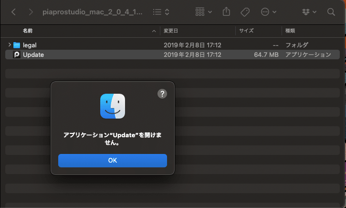Toggle sort order with the ascending arrow
This screenshot has height=208, width=346.
pos(154,31)
